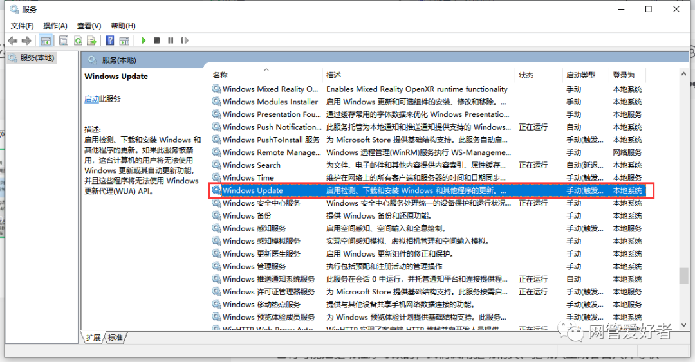Click the Pause Service icon
The height and width of the screenshot is (362, 695).
(171, 41)
